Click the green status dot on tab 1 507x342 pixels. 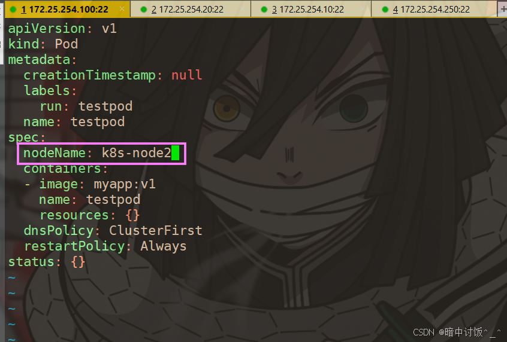pyautogui.click(x=13, y=10)
